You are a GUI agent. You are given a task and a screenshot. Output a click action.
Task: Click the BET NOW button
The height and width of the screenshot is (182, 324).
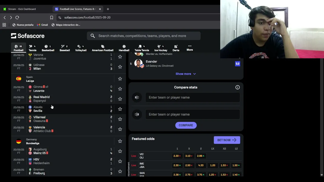[x=227, y=140]
